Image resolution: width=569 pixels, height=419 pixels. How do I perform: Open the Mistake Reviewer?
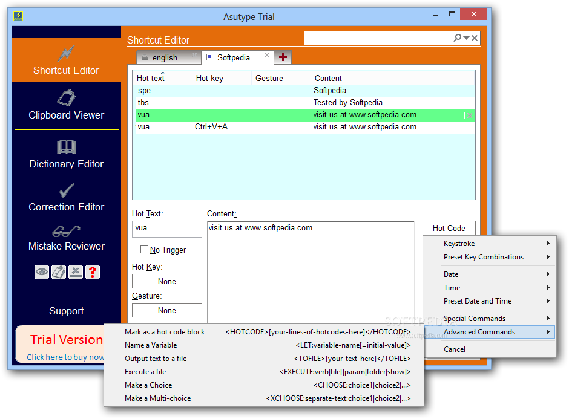67,238
